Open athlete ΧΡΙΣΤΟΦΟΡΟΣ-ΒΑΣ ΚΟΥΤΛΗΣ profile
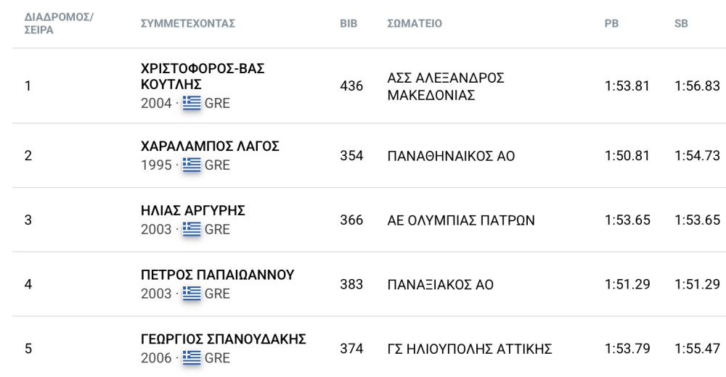Viewport: 726px width, 377px height. point(203,76)
